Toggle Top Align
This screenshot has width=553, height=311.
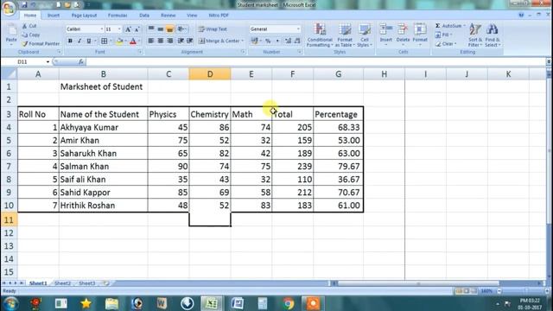pos(151,29)
